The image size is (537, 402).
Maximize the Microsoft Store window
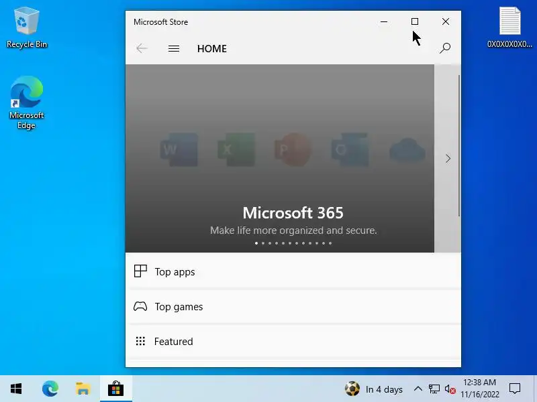(x=415, y=21)
